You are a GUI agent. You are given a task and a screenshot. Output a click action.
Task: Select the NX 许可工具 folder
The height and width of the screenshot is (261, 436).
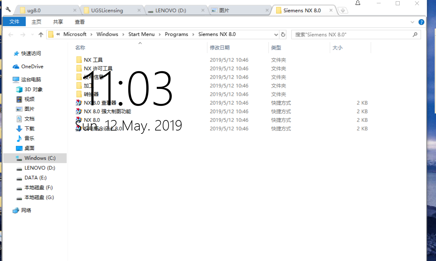pos(98,68)
